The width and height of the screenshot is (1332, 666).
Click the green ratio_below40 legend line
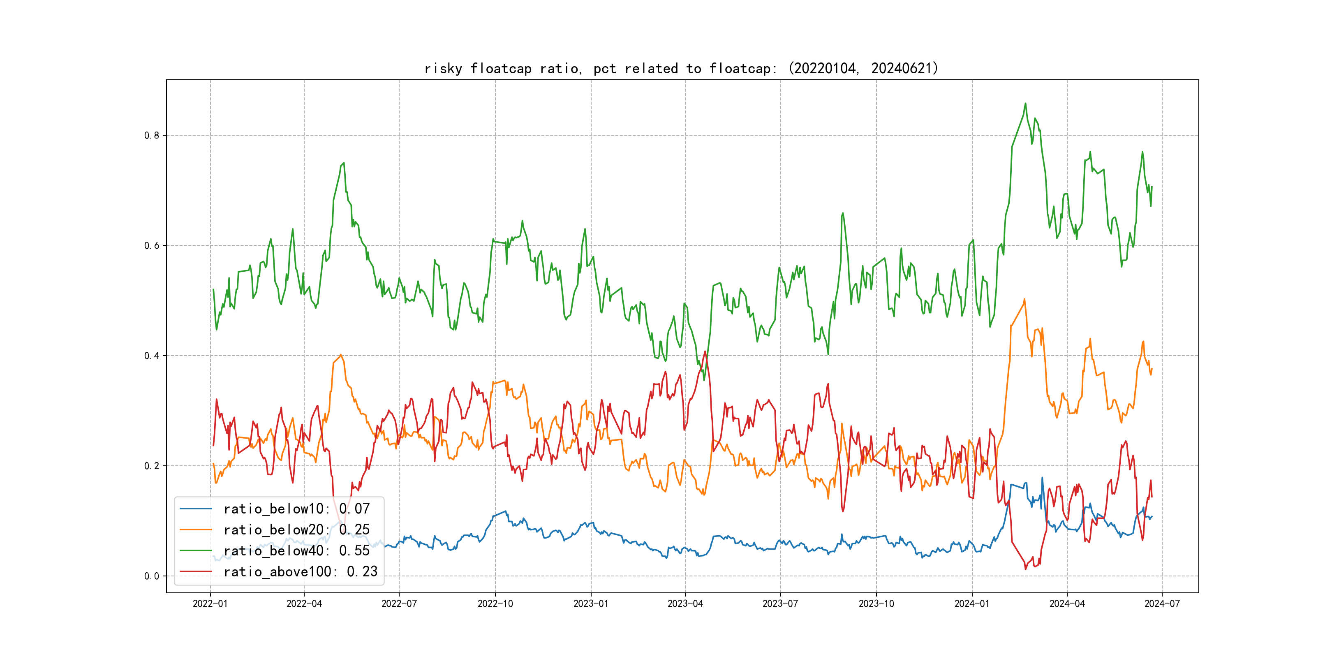tap(195, 551)
